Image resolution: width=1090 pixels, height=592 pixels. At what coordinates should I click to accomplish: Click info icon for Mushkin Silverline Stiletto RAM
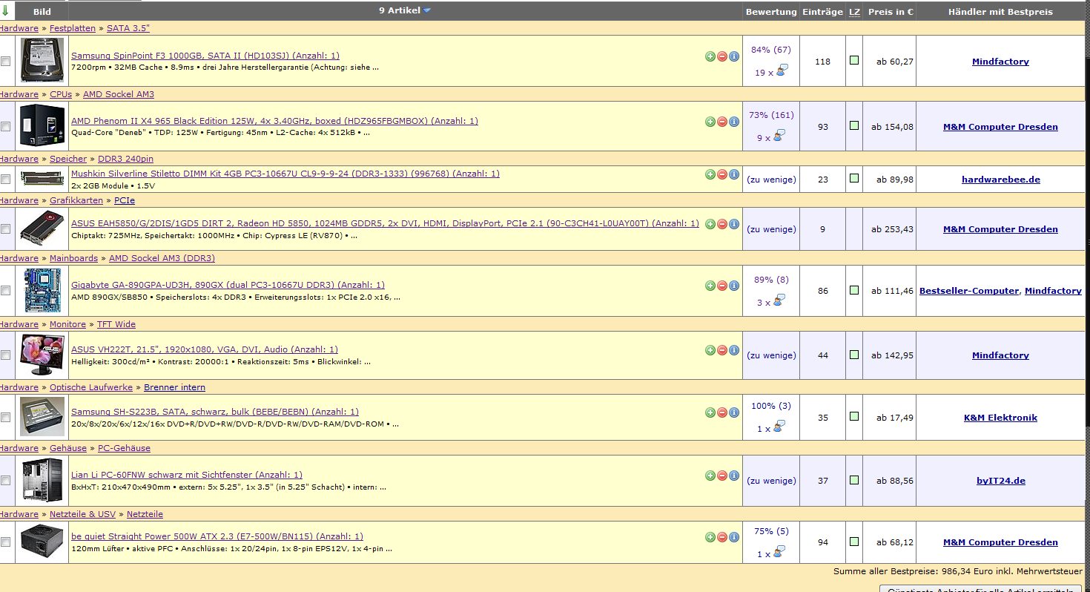pyautogui.click(x=734, y=174)
